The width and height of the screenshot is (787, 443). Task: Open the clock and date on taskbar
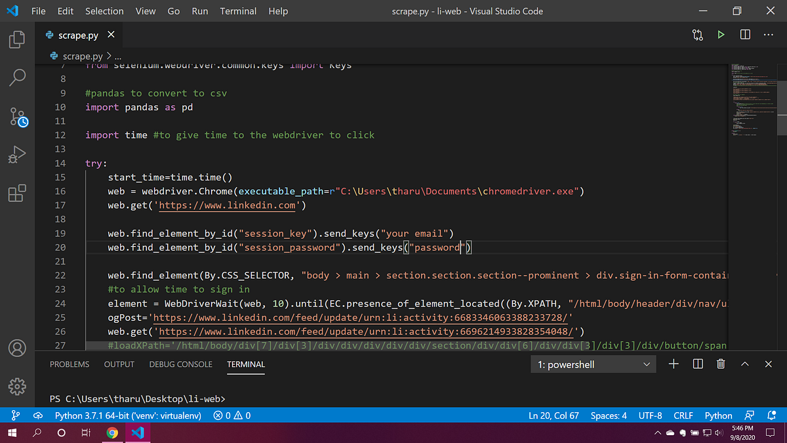744,433
